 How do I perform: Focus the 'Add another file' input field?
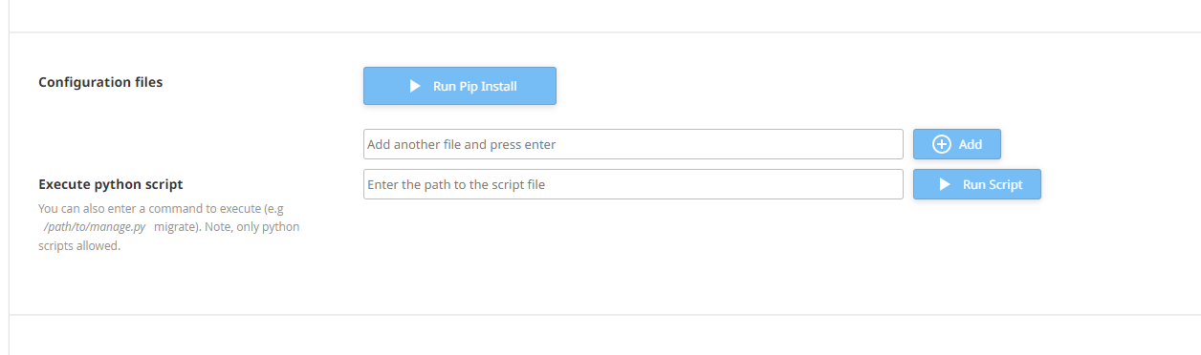(x=633, y=144)
